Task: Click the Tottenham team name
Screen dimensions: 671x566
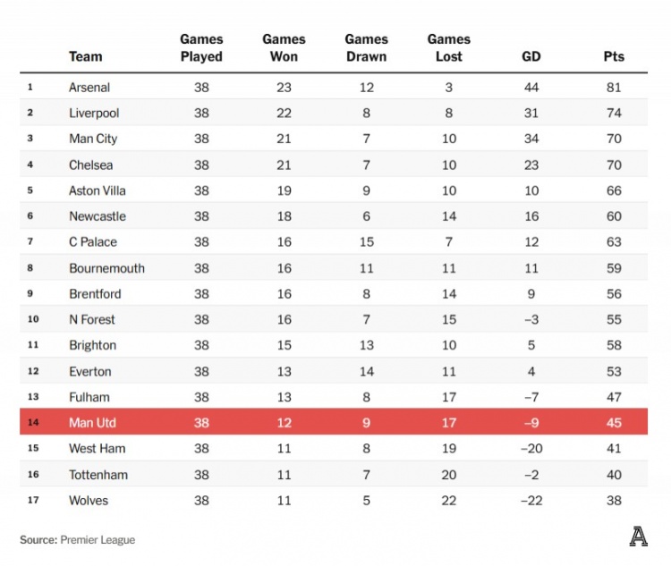Action: click(x=98, y=475)
